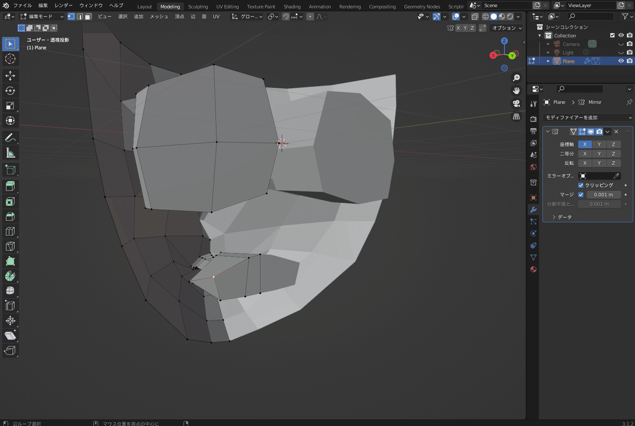The width and height of the screenshot is (635, 426).
Task: Expand the Camera item in outliner
Action: pos(548,44)
